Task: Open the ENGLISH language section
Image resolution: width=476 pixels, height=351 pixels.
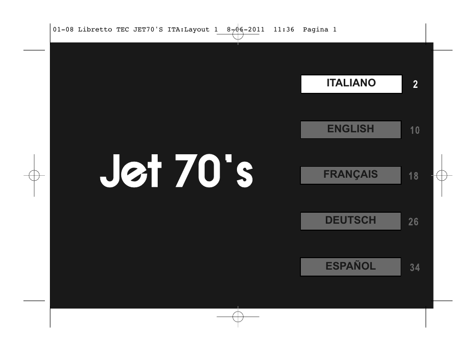Action: click(x=351, y=130)
